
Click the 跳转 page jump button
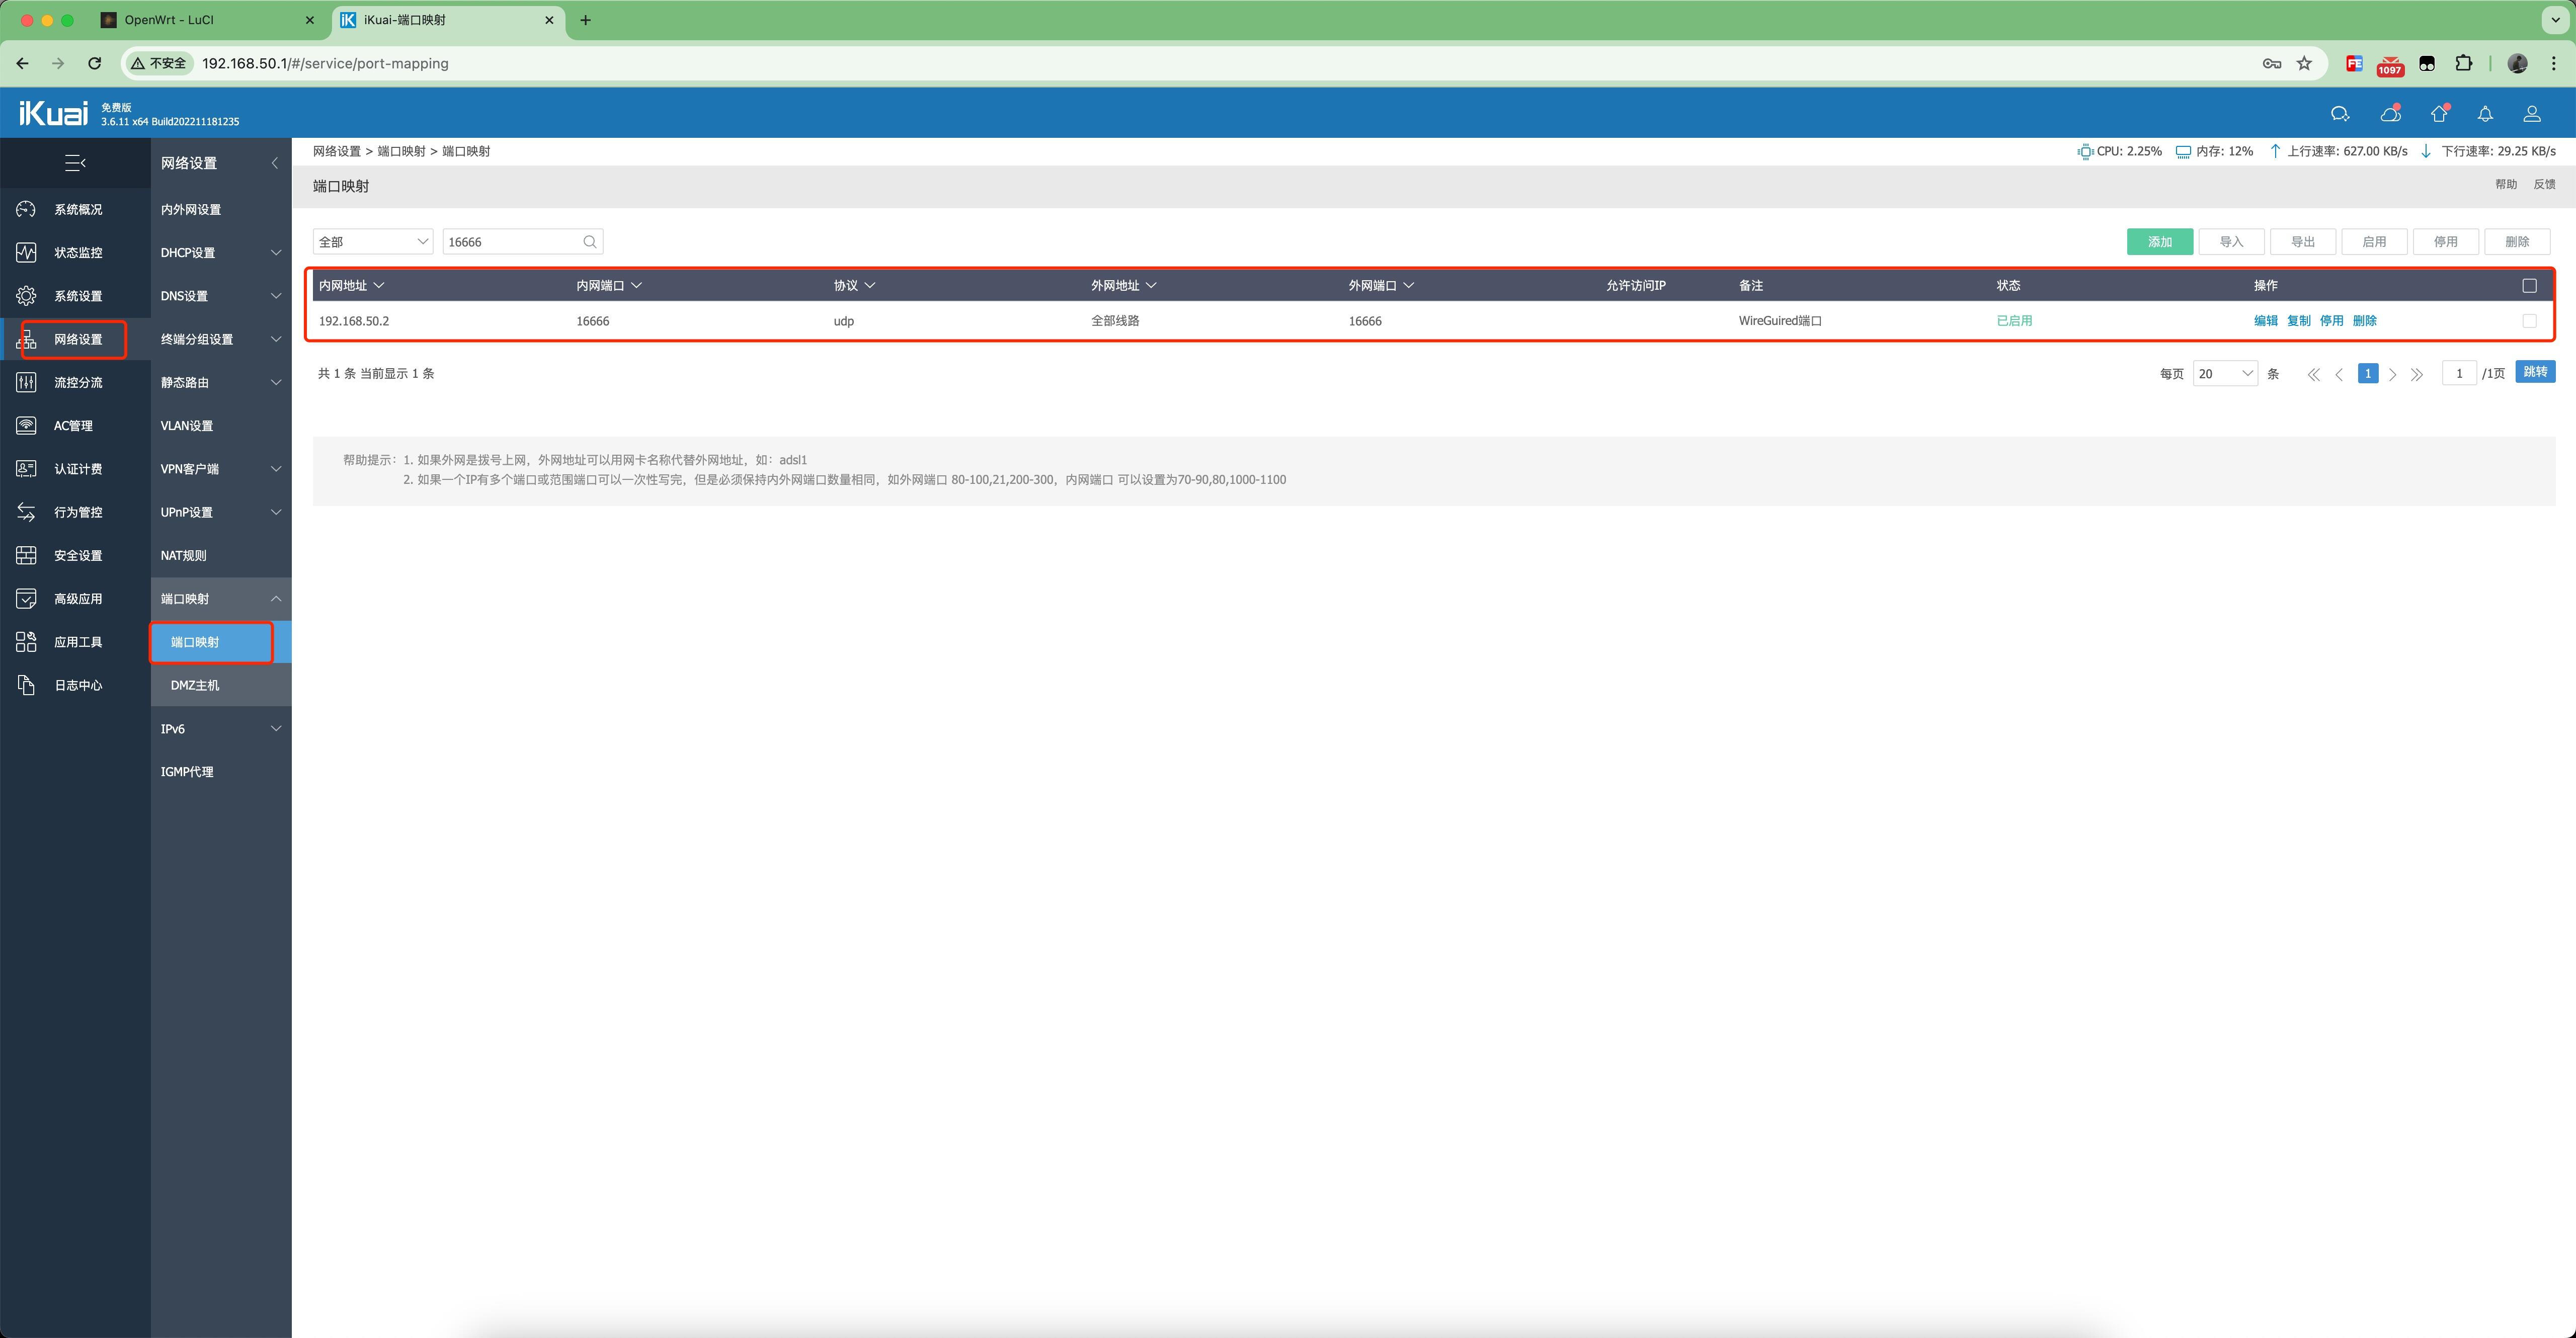(x=2535, y=372)
